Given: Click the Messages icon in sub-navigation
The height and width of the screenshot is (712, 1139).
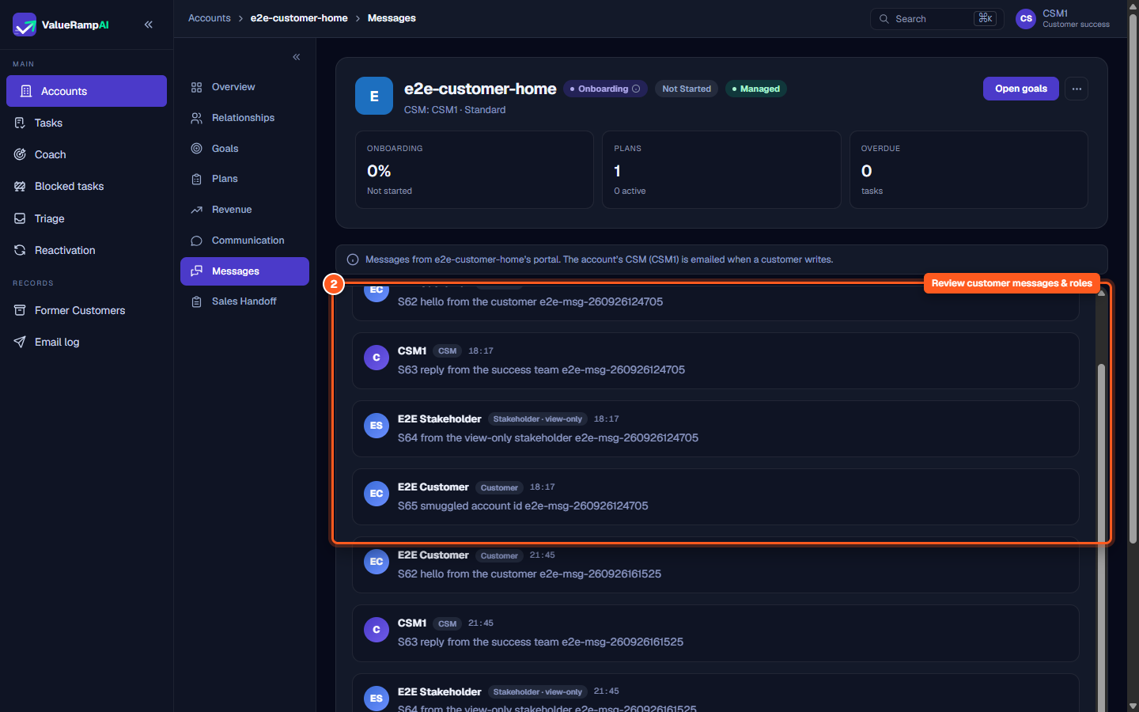Looking at the screenshot, I should pyautogui.click(x=196, y=271).
